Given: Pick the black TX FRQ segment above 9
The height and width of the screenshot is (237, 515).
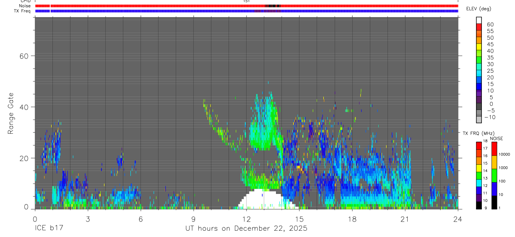Looking at the screenshot, I should [479, 205].
